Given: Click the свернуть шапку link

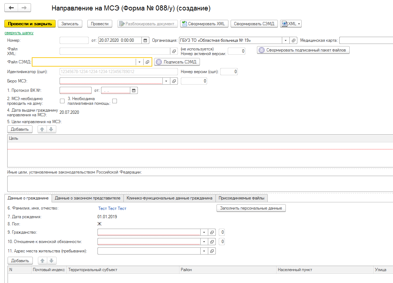Looking at the screenshot, I should (19, 33).
